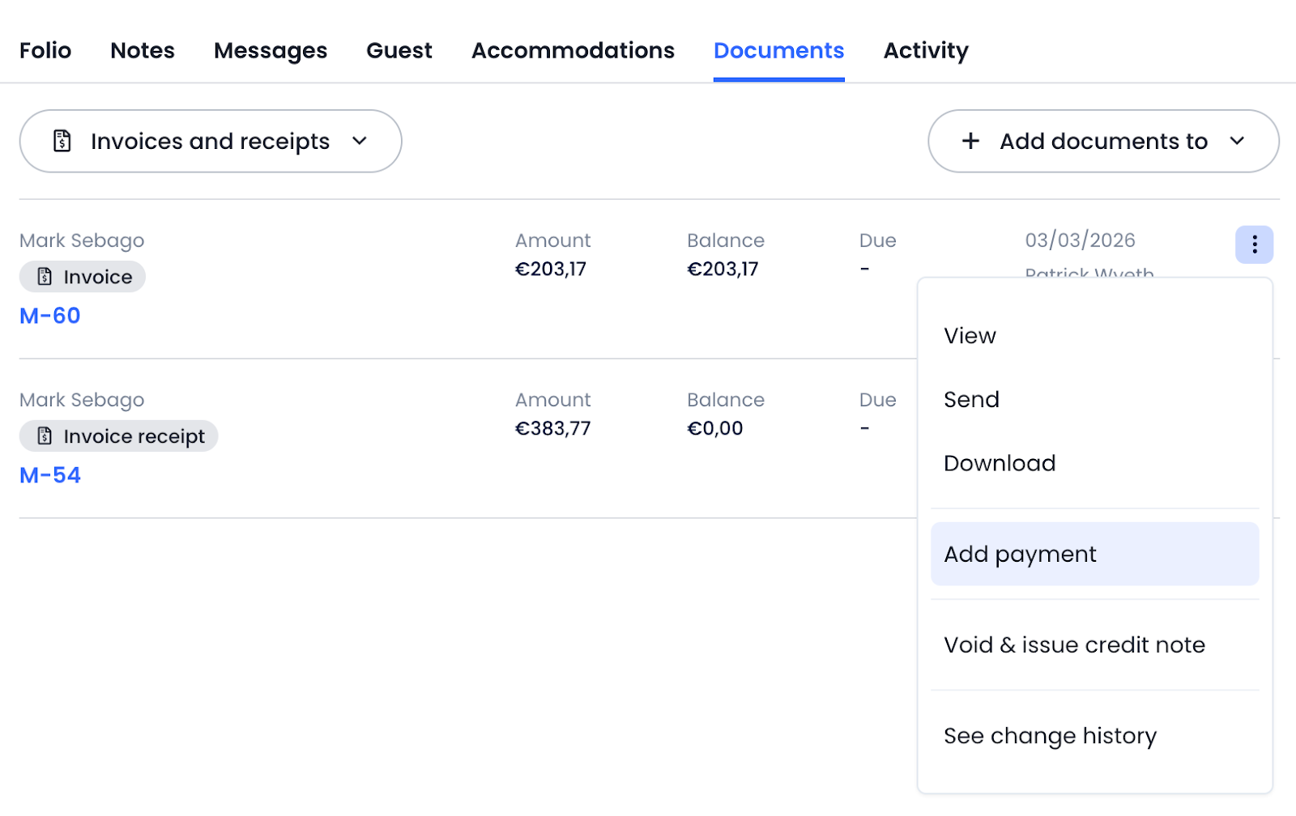
Task: Expand the Invoices and receipts chevron
Action: [x=360, y=141]
